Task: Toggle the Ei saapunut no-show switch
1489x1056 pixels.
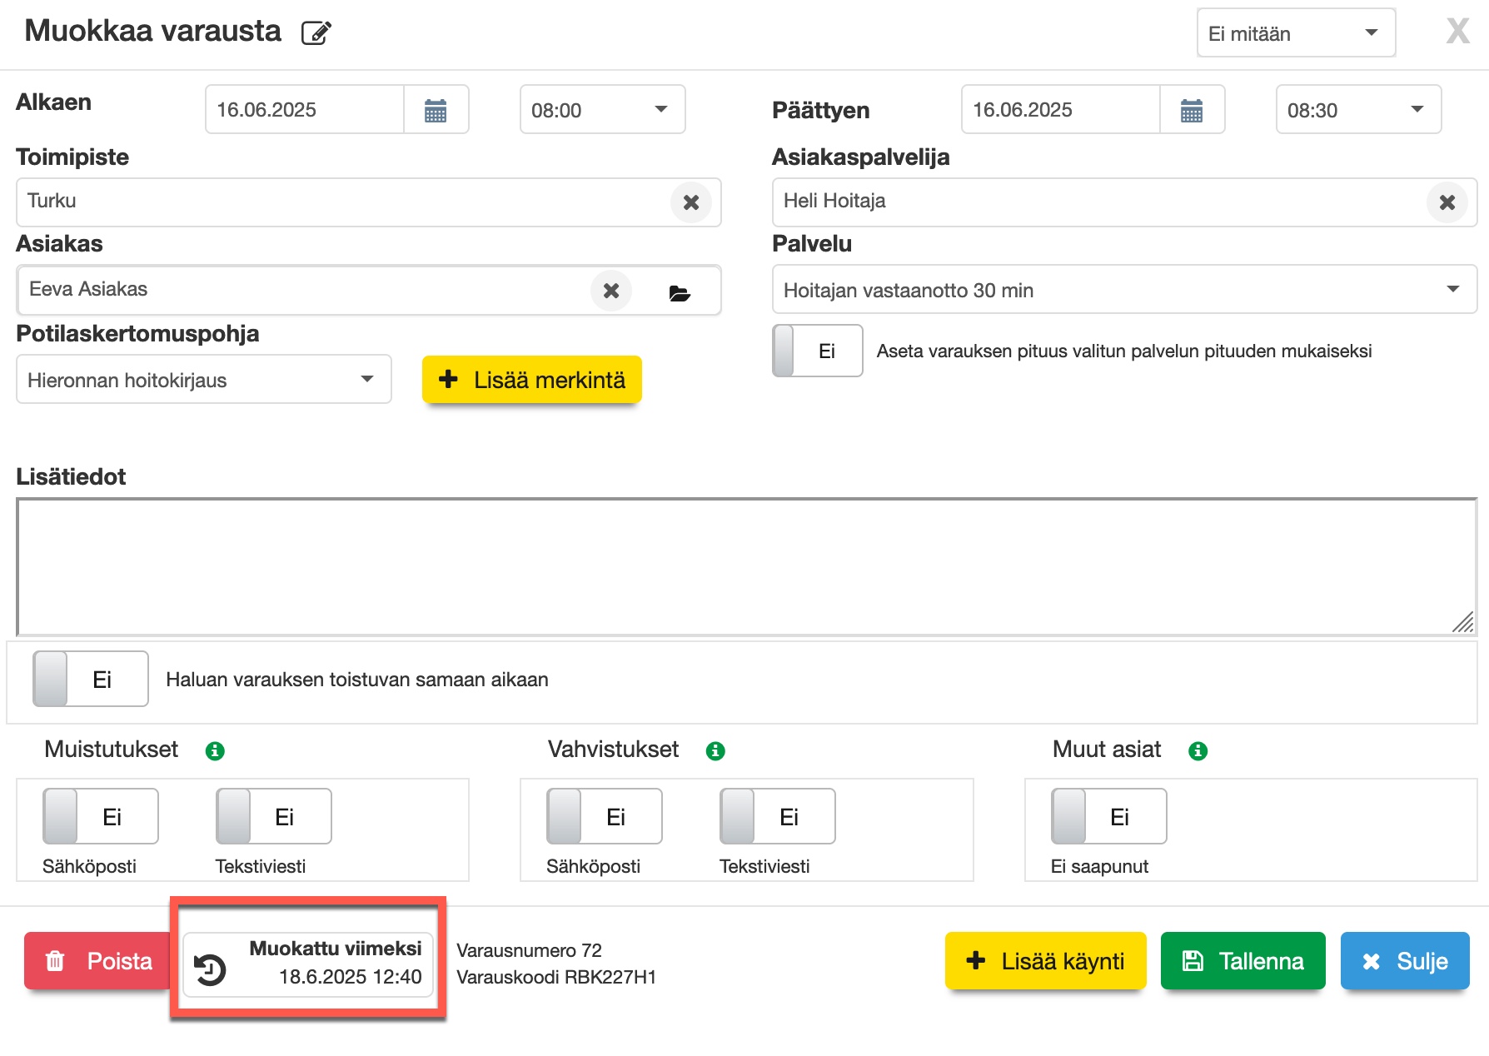Action: tap(1108, 817)
